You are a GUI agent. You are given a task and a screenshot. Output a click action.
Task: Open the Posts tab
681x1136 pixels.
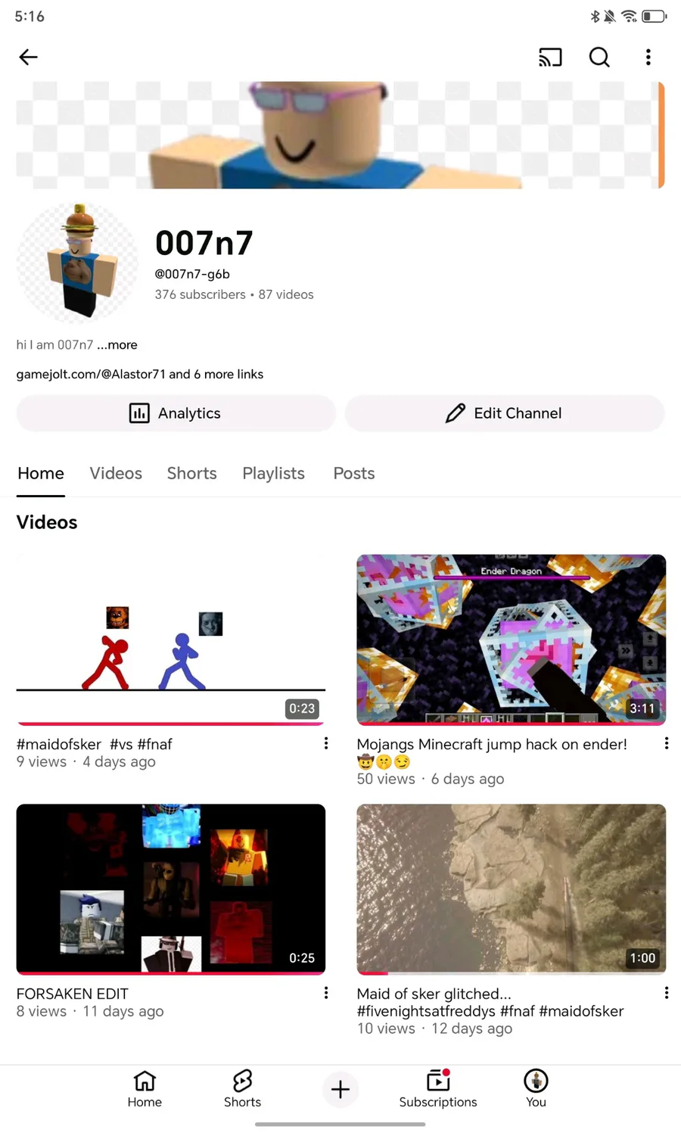[x=354, y=473]
